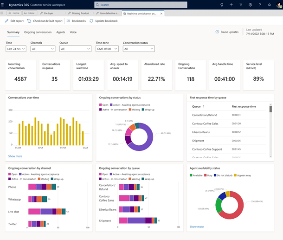Click the Live chat channel bar
Screen dimensions: 283x240
click(x=47, y=212)
